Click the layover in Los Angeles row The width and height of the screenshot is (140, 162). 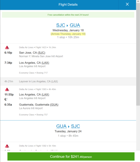(68, 81)
